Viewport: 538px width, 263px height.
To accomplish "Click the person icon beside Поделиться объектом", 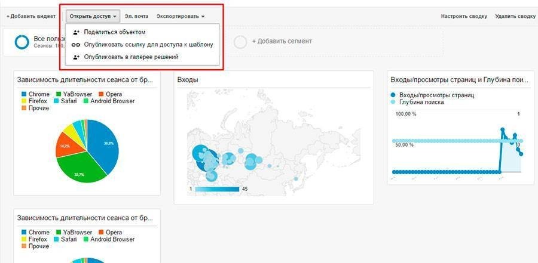I will tap(76, 32).
